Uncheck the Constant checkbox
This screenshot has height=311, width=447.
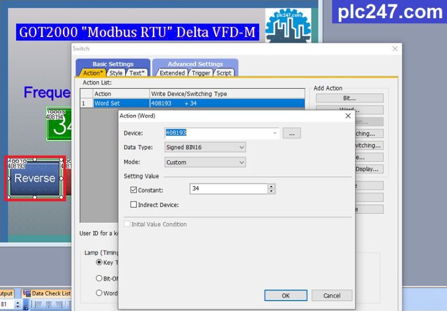(134, 189)
